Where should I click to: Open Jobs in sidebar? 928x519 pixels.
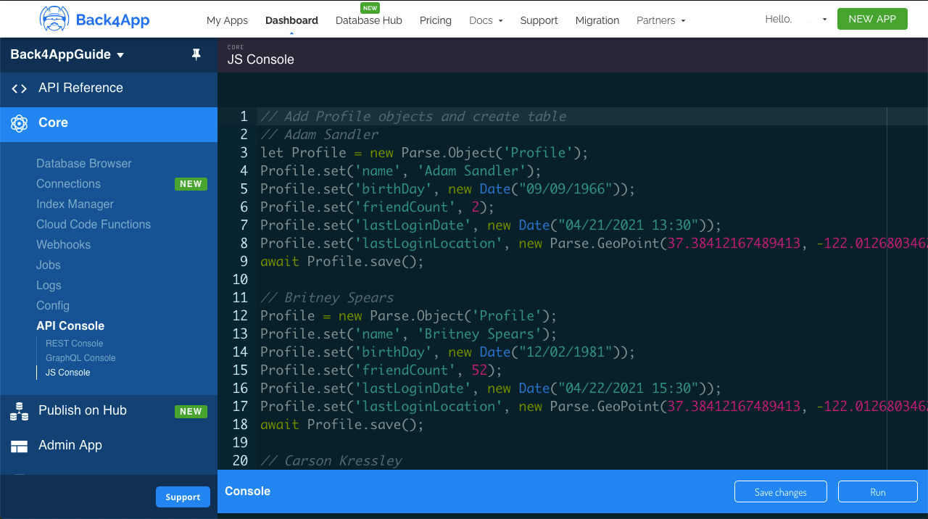point(49,265)
